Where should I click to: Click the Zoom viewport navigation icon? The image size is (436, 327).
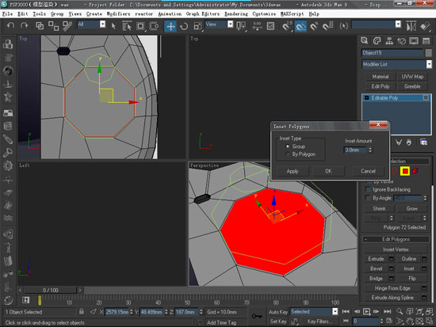400,311
